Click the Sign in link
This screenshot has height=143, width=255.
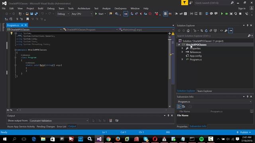(242, 8)
